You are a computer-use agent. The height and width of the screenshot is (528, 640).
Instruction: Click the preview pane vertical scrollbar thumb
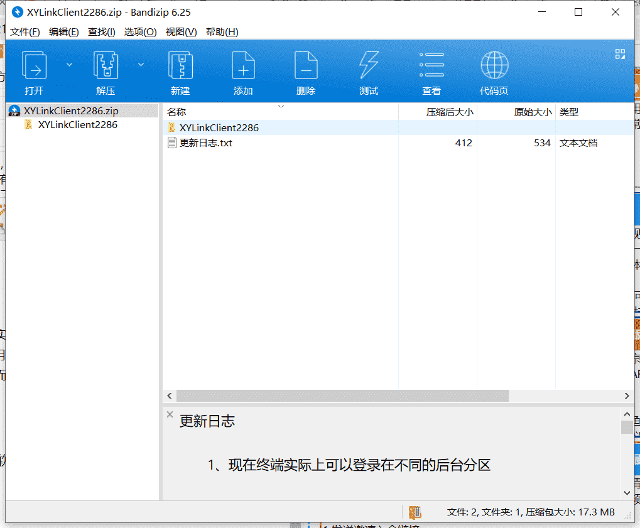tap(627, 427)
